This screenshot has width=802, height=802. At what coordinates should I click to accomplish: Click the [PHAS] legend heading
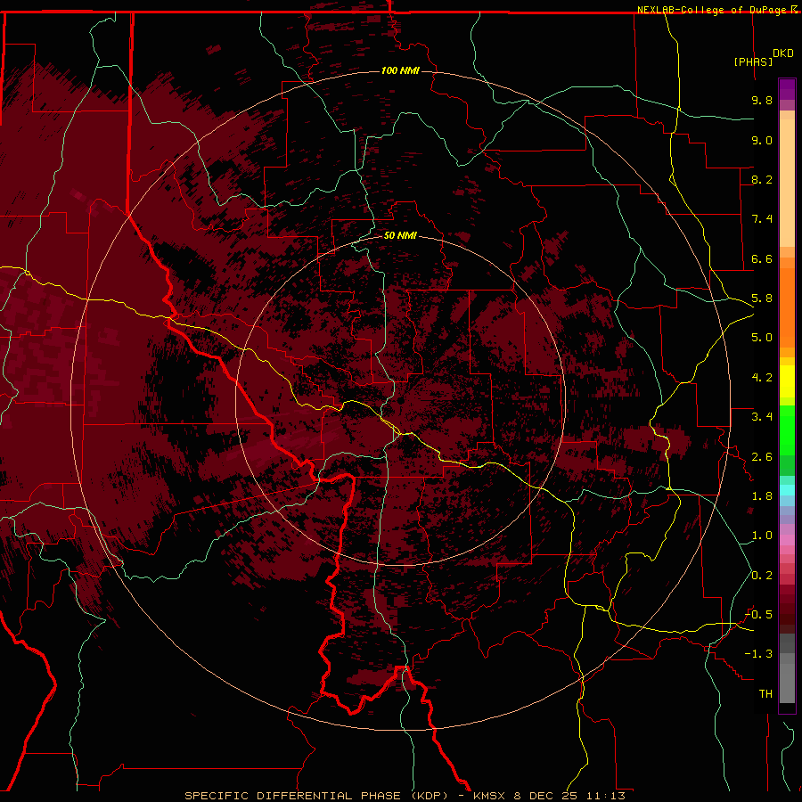[753, 61]
